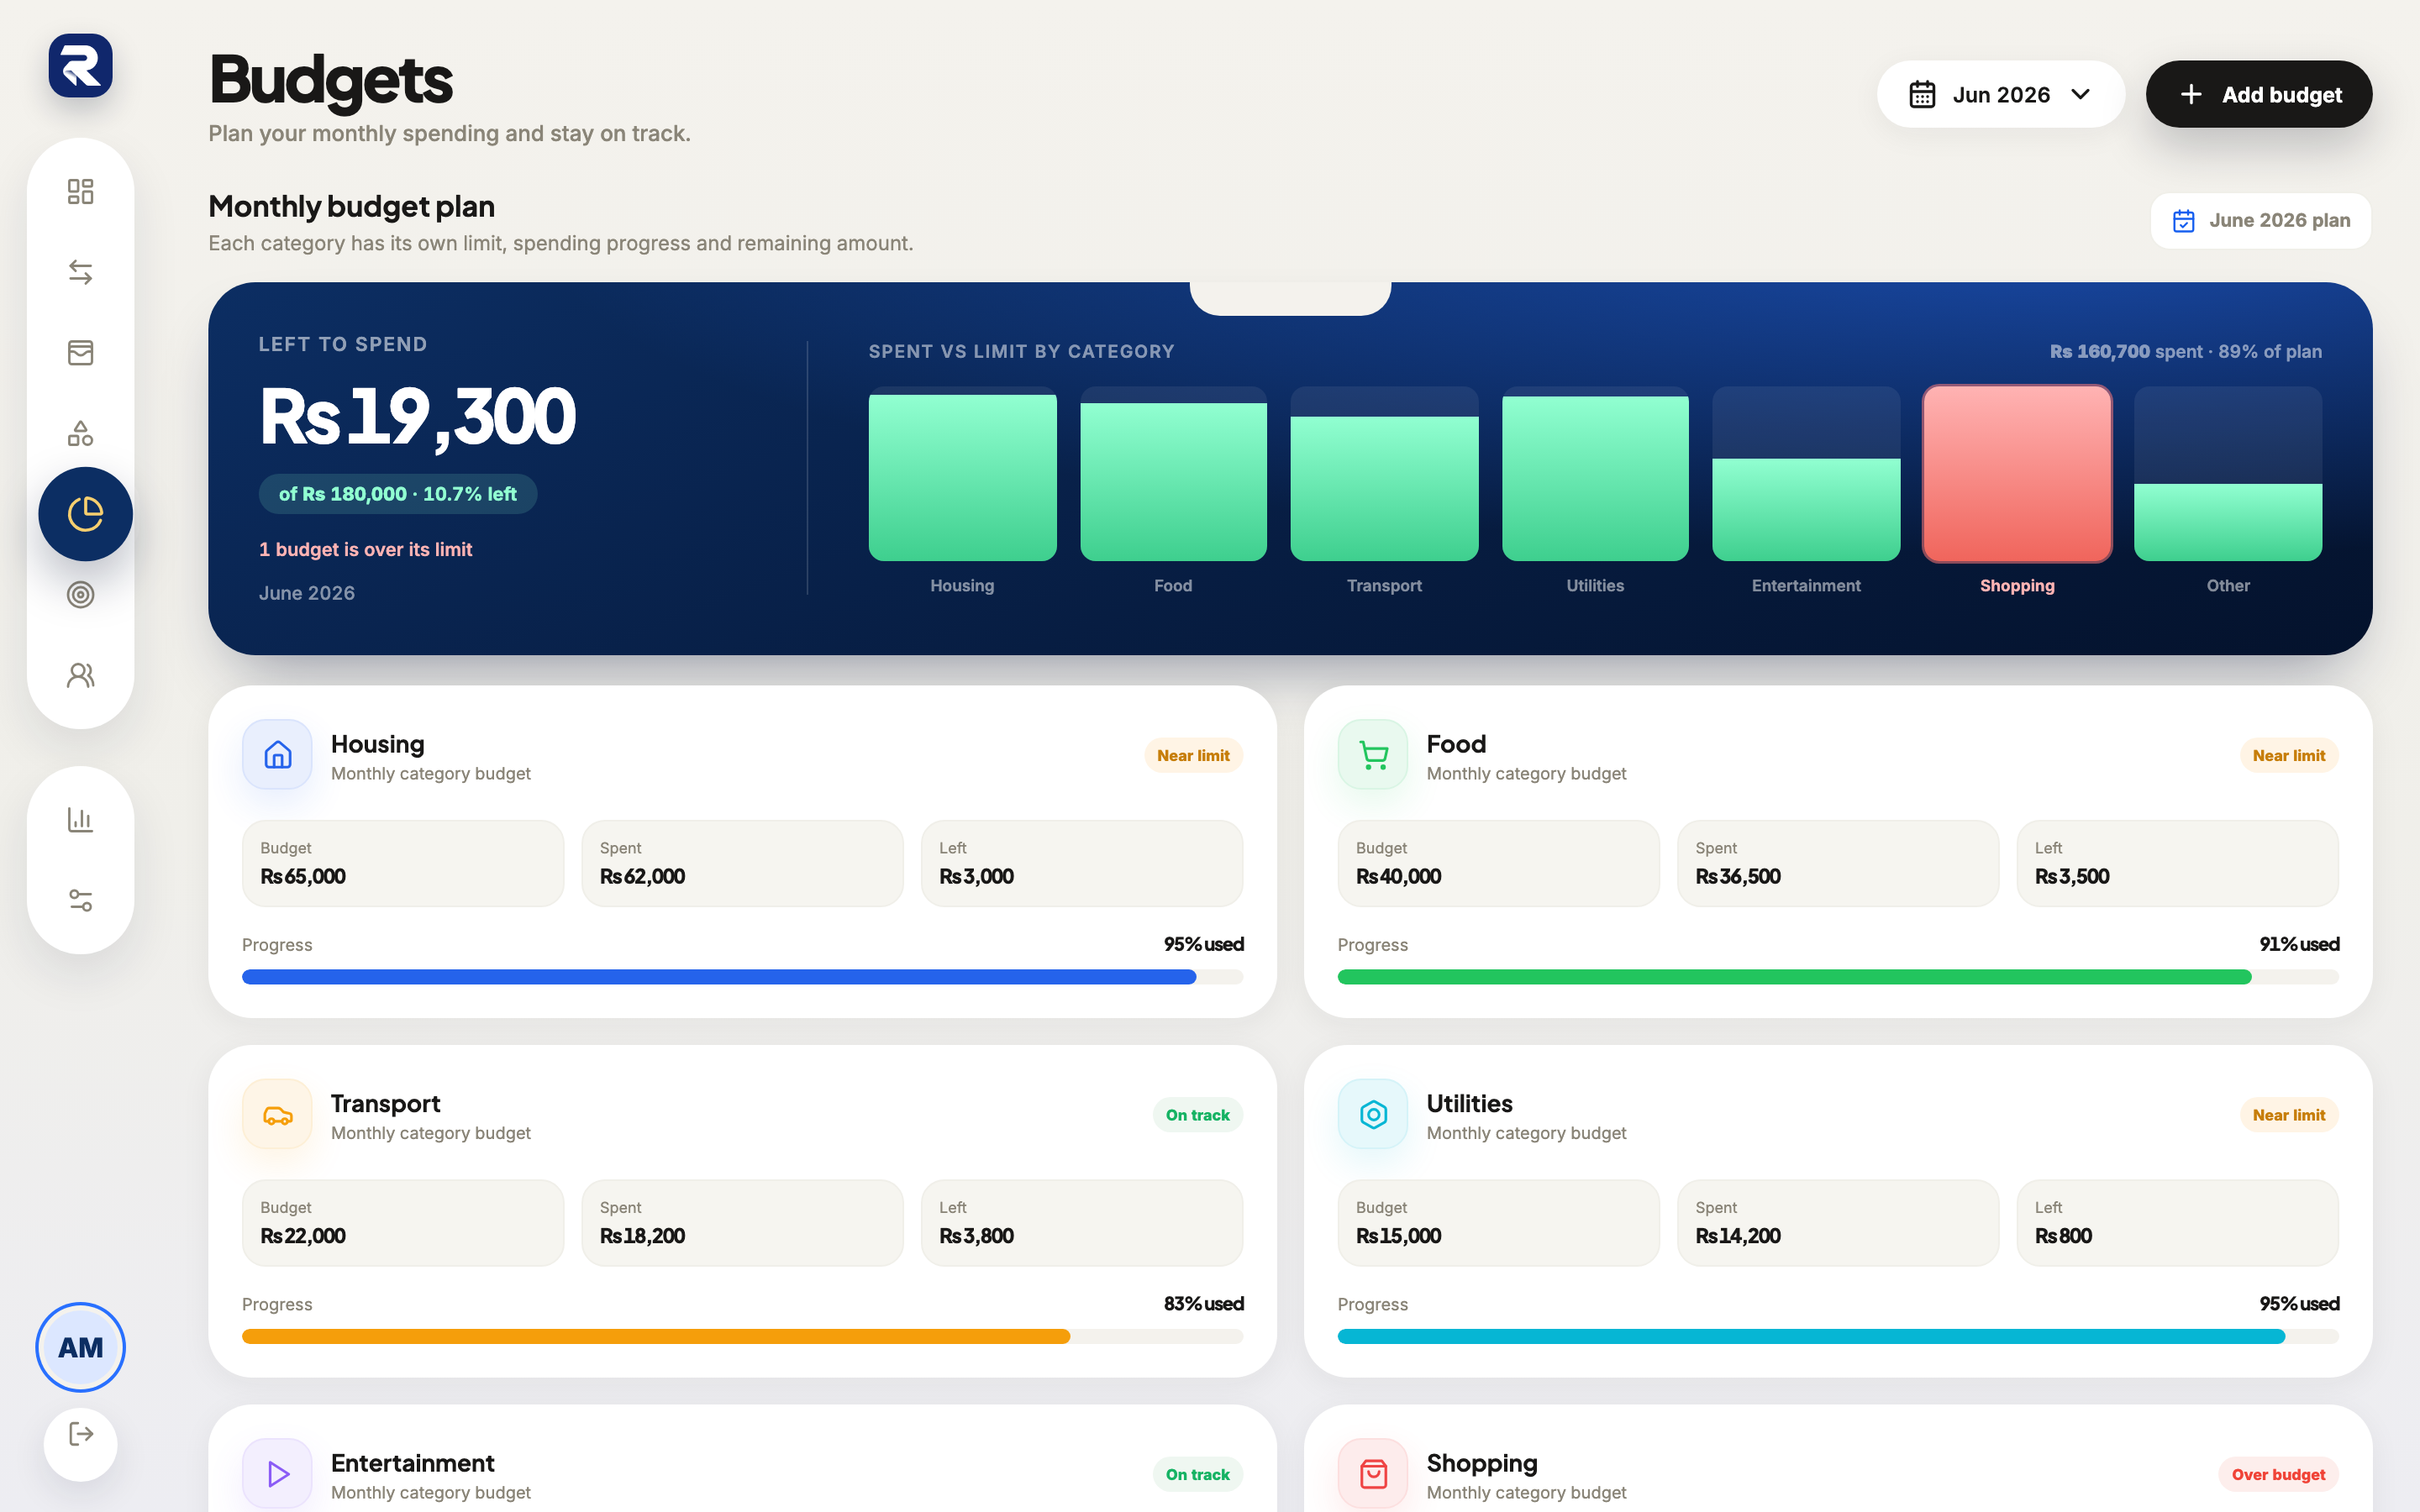Image resolution: width=2420 pixels, height=1512 pixels.
Task: Click the calendar icon beside Jun 2026
Action: click(x=1922, y=94)
